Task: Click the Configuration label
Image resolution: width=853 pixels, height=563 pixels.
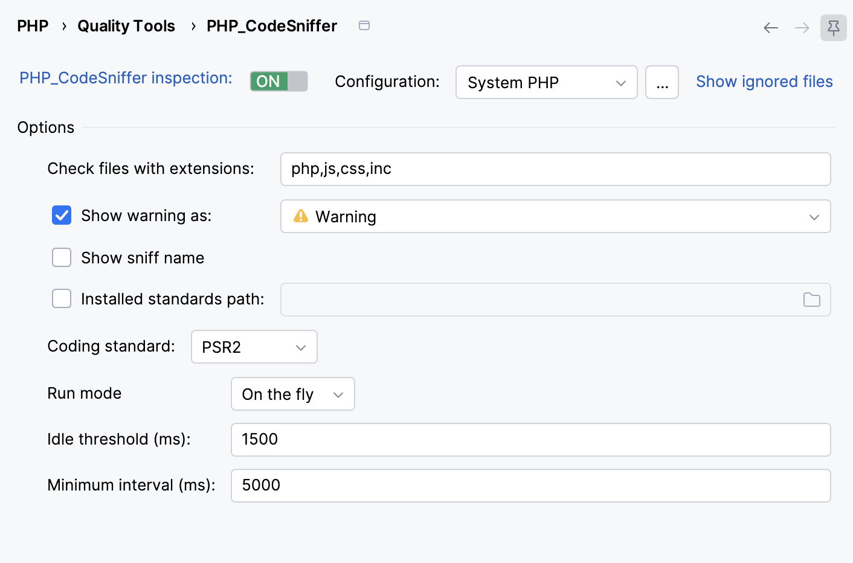Action: (387, 82)
